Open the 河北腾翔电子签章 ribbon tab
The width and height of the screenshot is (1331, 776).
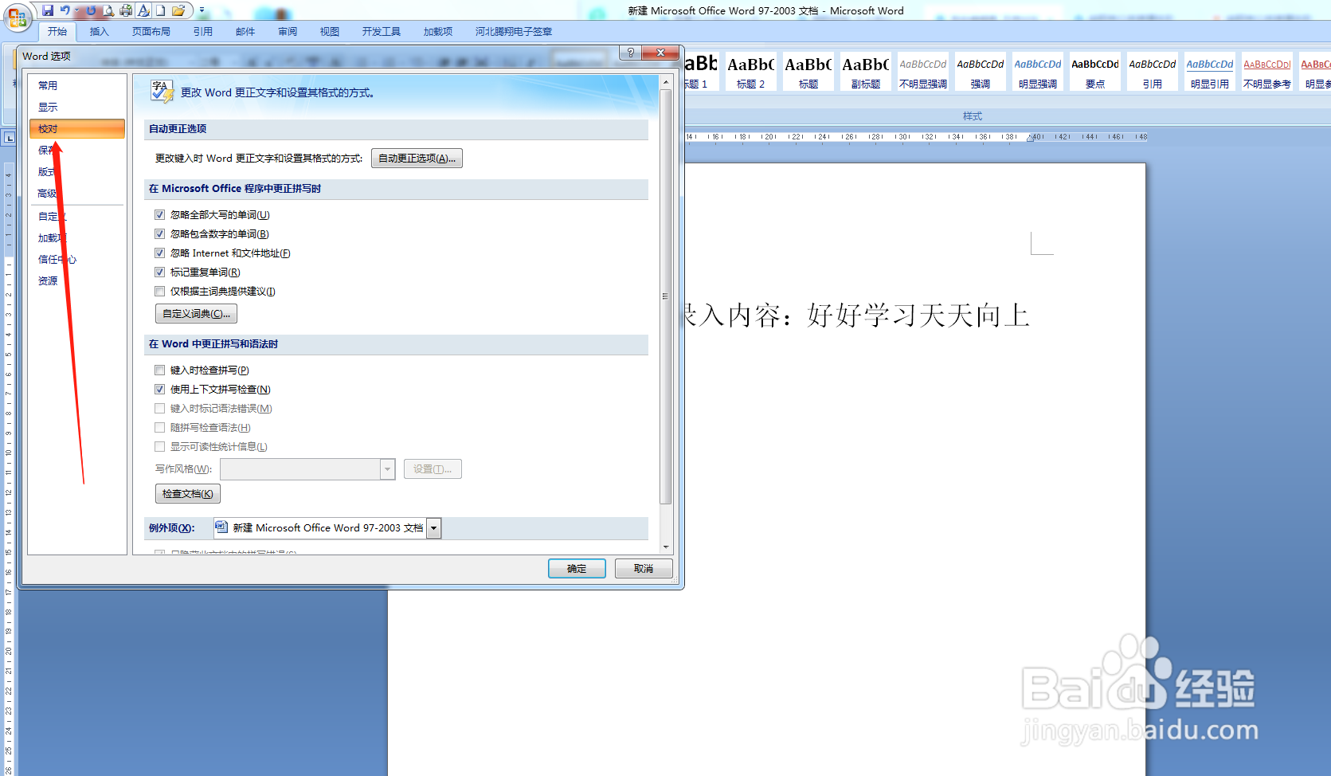(514, 32)
